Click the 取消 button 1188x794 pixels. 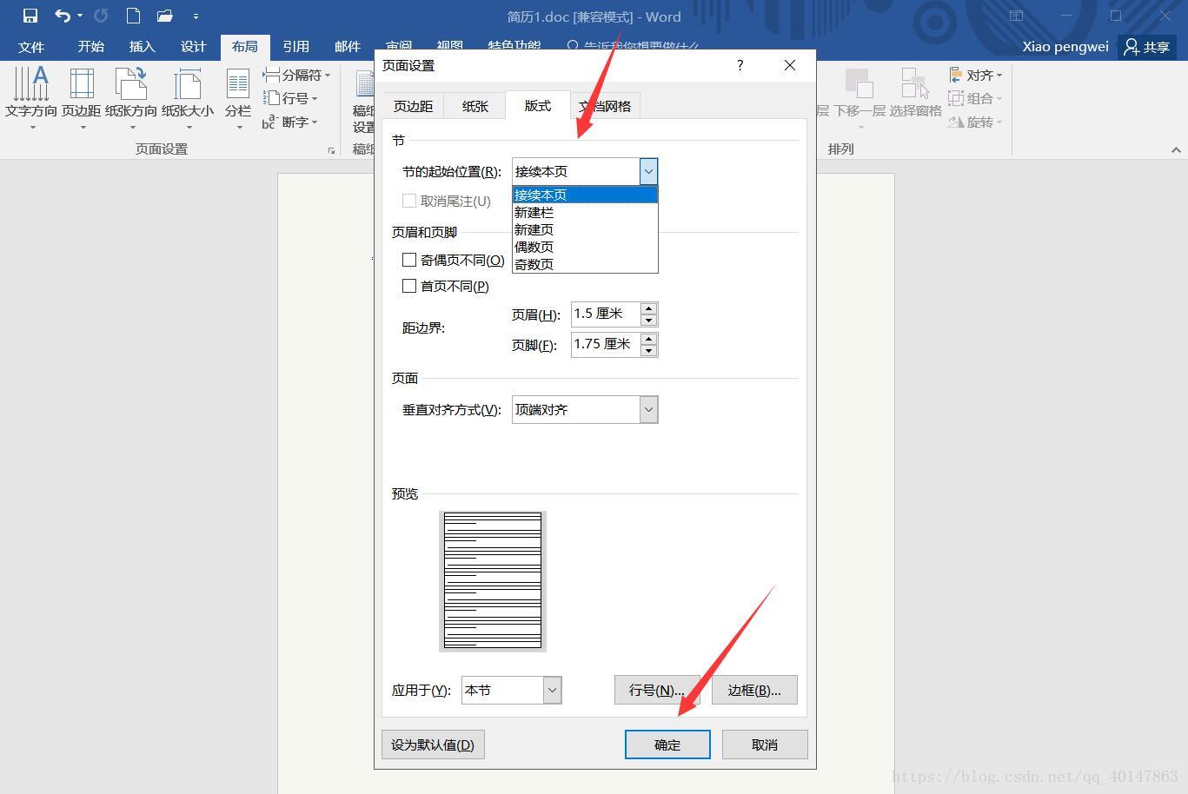pos(765,744)
